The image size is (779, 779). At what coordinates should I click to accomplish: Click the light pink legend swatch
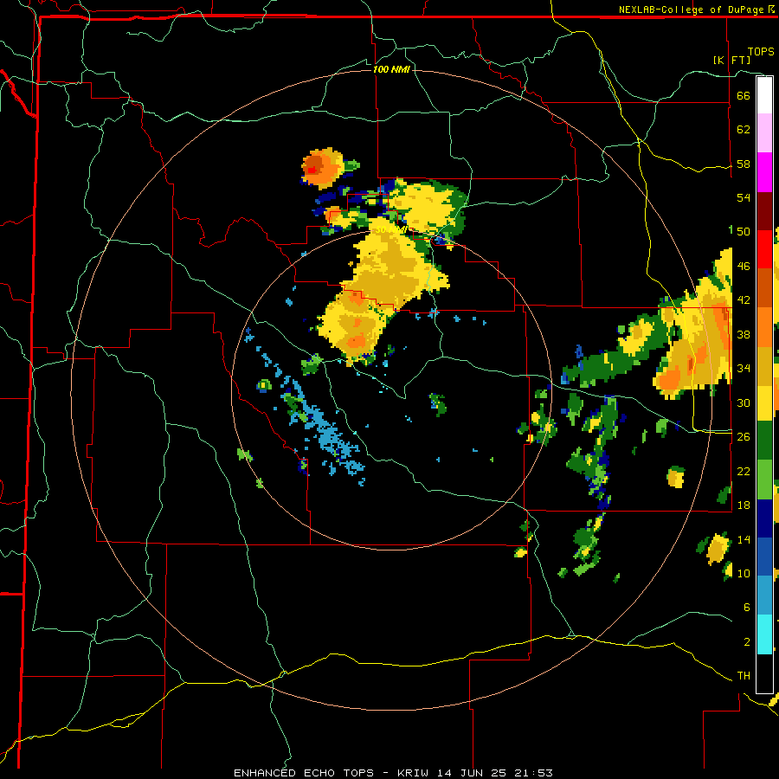[x=764, y=132]
